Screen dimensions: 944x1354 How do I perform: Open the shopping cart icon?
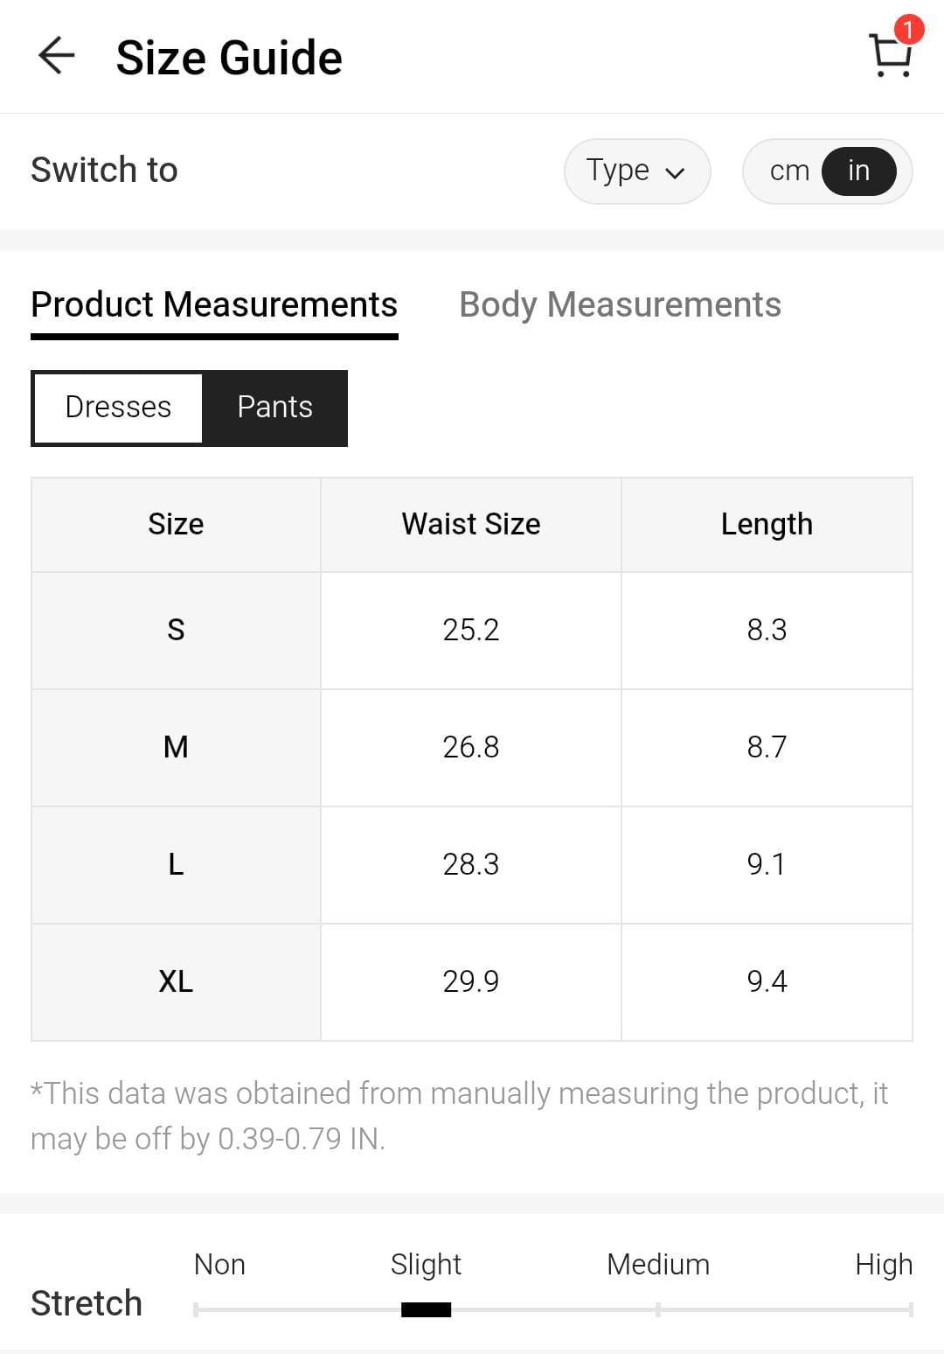click(890, 58)
